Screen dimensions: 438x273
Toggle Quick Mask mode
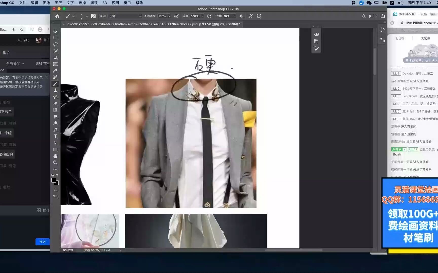[x=55, y=190]
